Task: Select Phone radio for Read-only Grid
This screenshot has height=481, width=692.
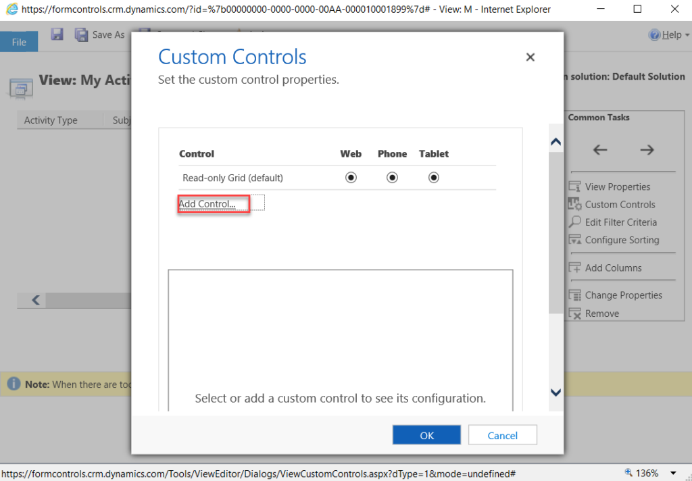Action: (x=392, y=178)
